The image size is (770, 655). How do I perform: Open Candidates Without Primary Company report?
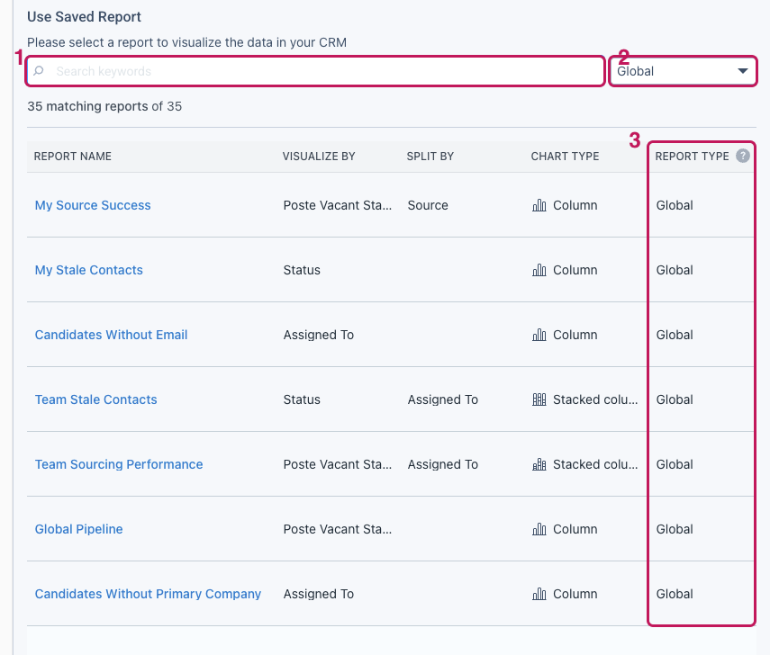coord(148,594)
